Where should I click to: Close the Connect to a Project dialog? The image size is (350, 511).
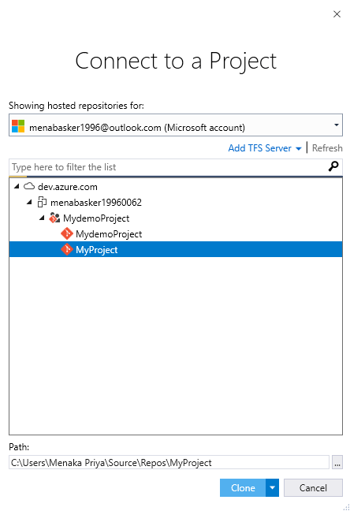tap(337, 14)
